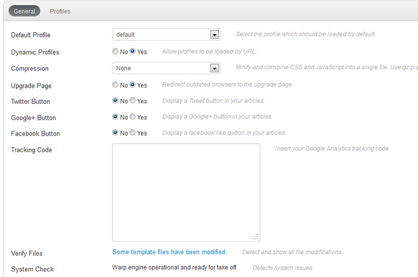Disable Upgrade Page with No
The image size is (418, 277).
(x=115, y=85)
